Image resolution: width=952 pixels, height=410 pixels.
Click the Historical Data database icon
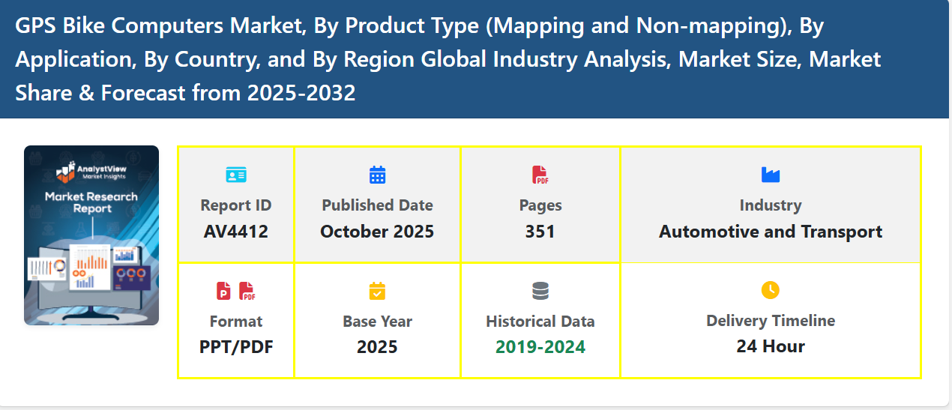[540, 291]
